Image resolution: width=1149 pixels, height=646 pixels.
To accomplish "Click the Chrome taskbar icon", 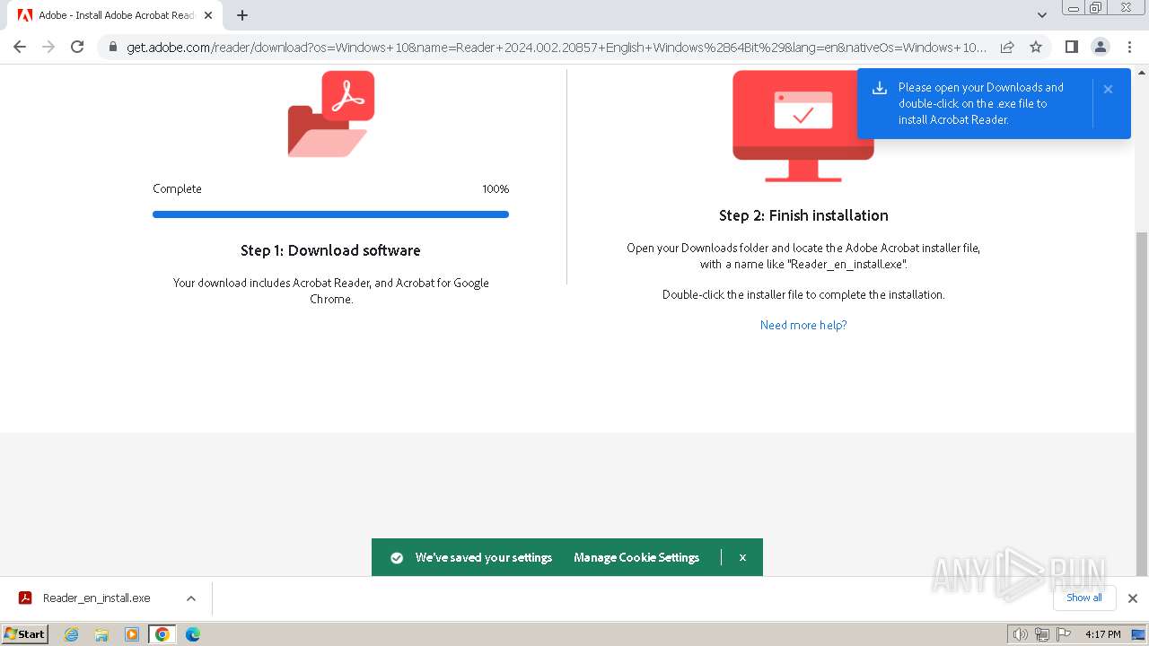I will tap(162, 634).
